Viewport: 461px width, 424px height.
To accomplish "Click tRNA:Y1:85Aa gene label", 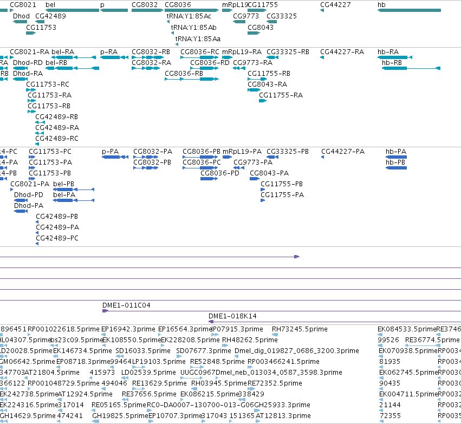I will [198, 39].
